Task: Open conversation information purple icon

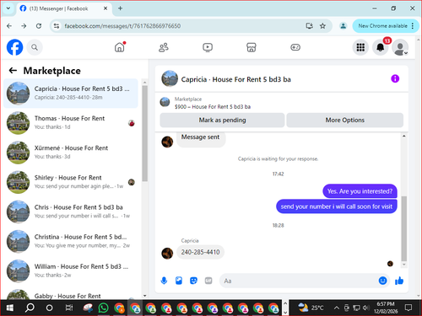Action: 395,78
